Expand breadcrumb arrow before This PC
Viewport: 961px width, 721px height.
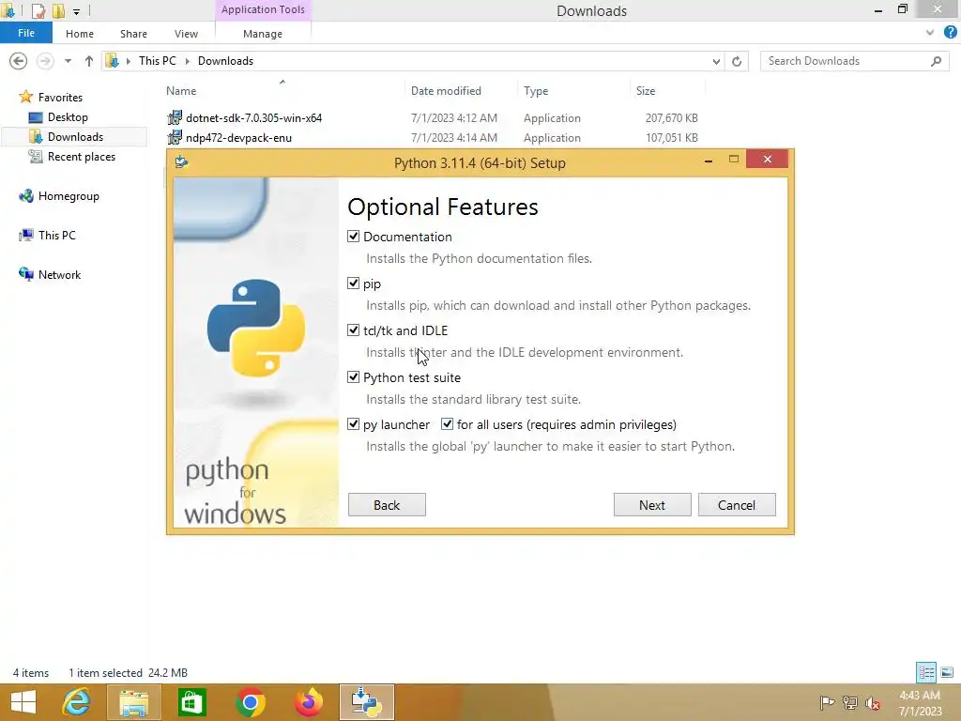(128, 61)
